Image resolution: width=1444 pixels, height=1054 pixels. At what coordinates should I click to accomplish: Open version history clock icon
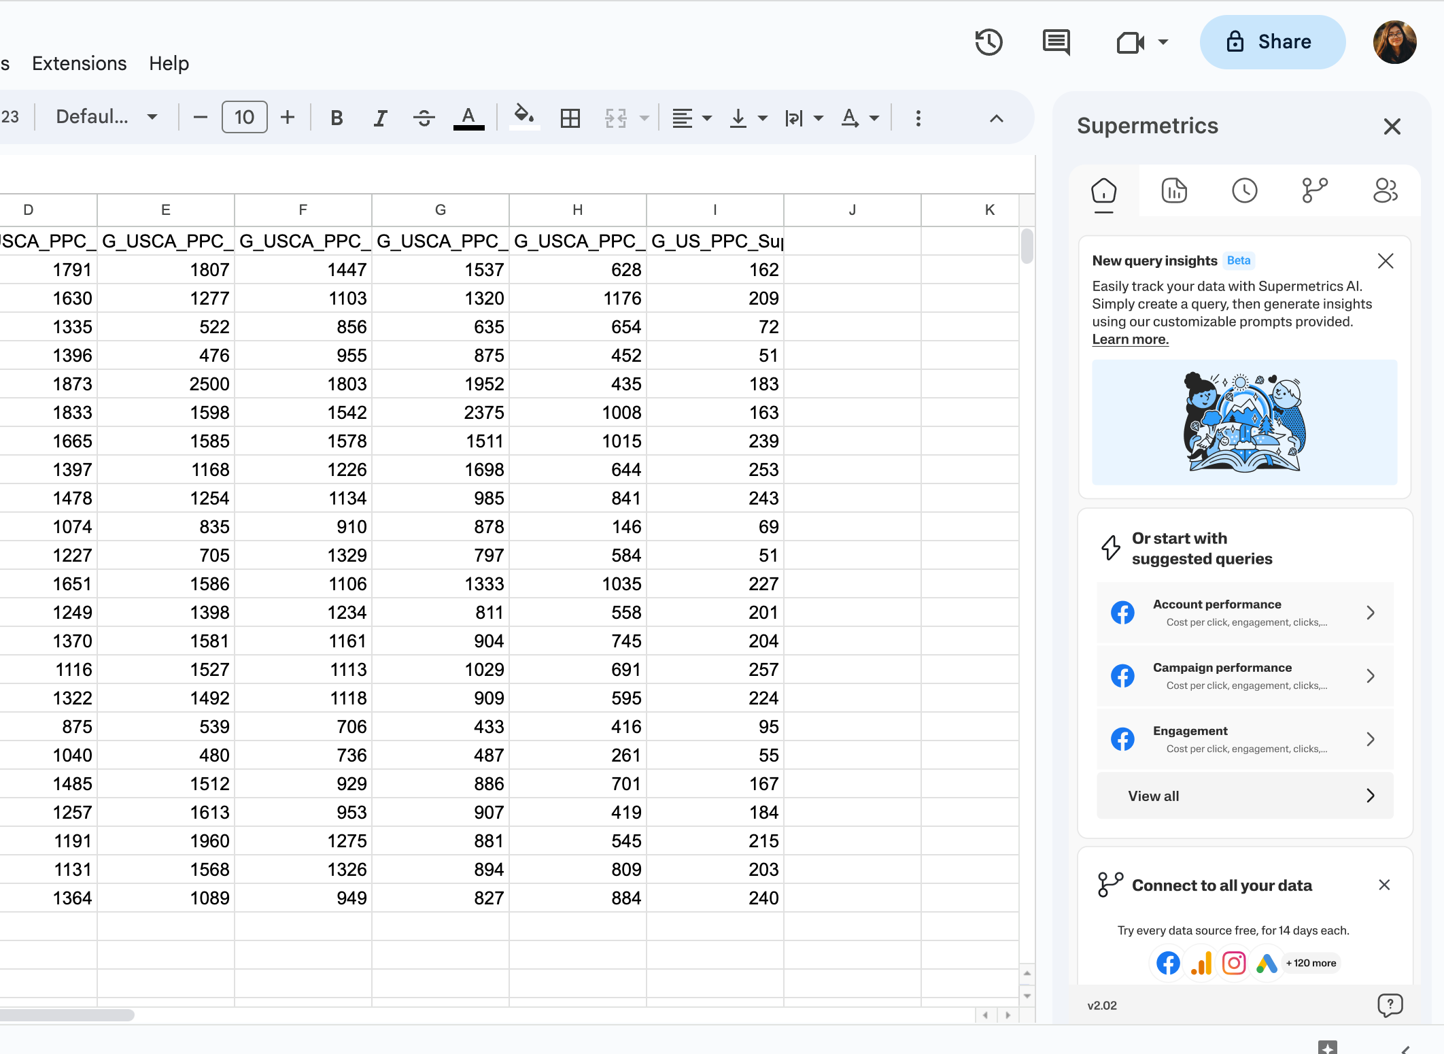click(989, 42)
